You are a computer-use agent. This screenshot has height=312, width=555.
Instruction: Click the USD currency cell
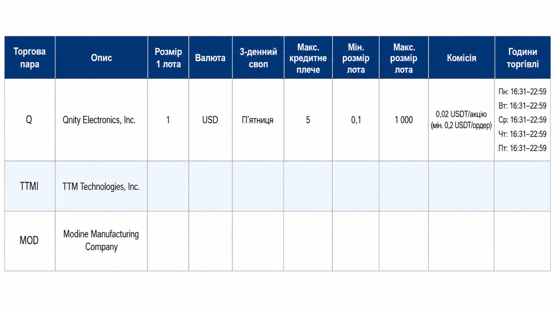[x=211, y=120]
